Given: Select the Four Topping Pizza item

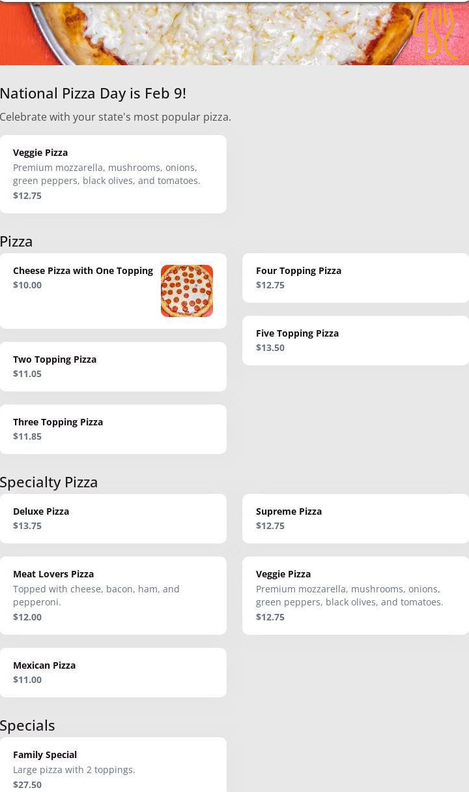Looking at the screenshot, I should pyautogui.click(x=355, y=278).
